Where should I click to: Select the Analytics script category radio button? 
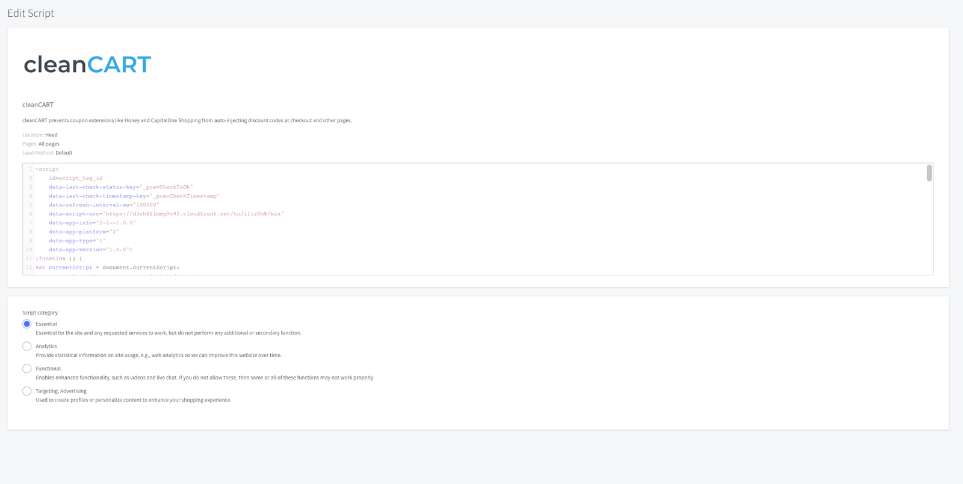tap(27, 346)
